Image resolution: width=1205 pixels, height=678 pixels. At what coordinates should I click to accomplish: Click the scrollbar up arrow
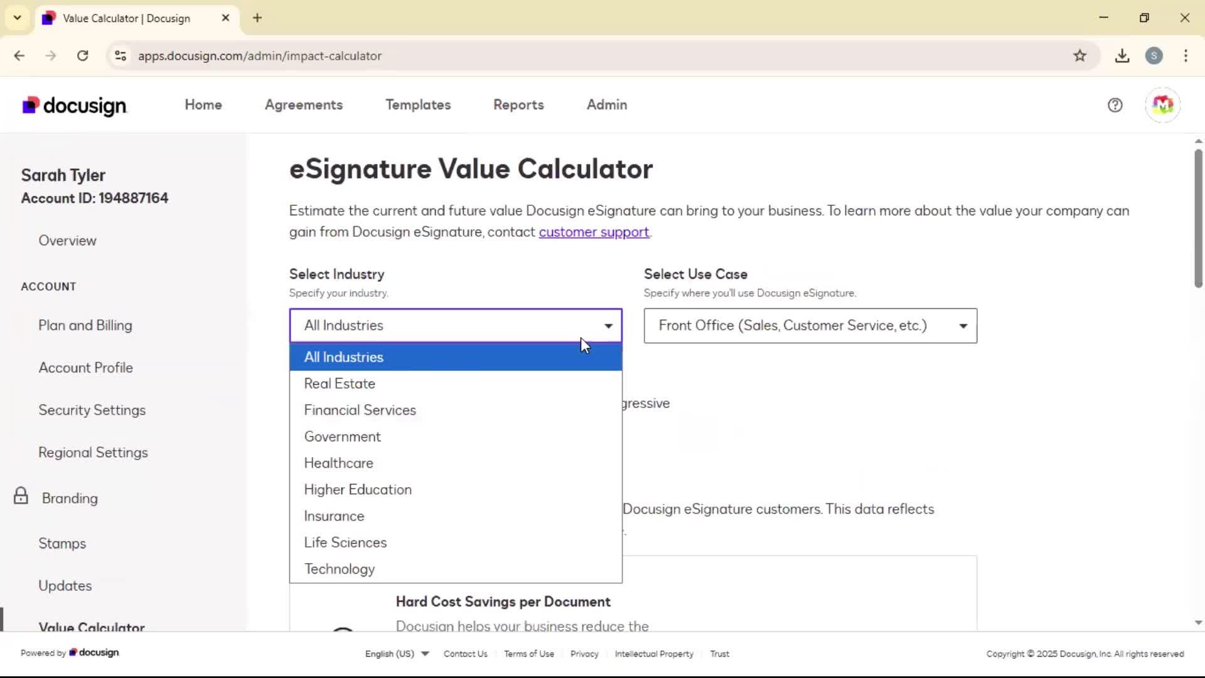pos(1198,141)
